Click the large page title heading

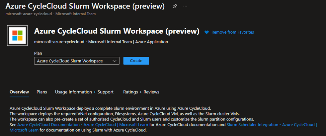[x=117, y=31]
